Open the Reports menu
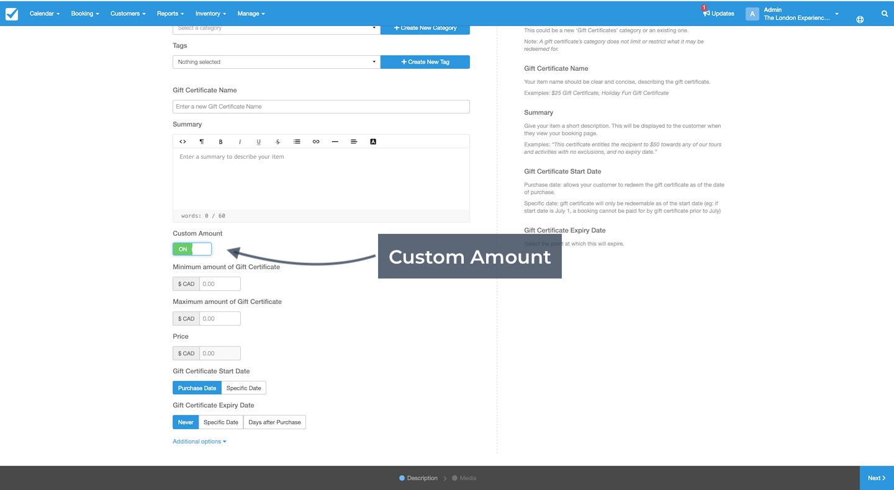Screen dimensions: 894x490 (x=171, y=14)
